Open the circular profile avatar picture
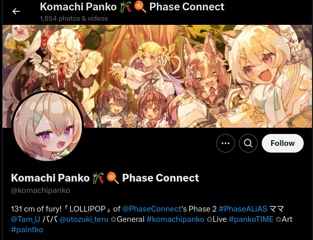 click(48, 127)
